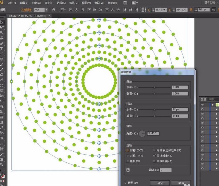Click the constrain width and height link icon
219x186 pixels.
(x=214, y=10)
